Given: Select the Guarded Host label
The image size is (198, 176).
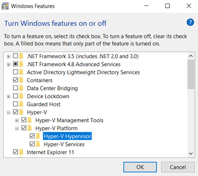Looking at the screenshot, I should [x=44, y=104].
